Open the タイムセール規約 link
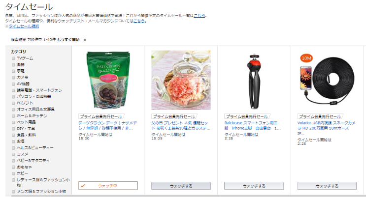This screenshot has height=197, width=366. (24, 27)
